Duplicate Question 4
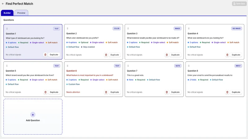The width and height of the screenshot is (248, 139). (236, 55)
